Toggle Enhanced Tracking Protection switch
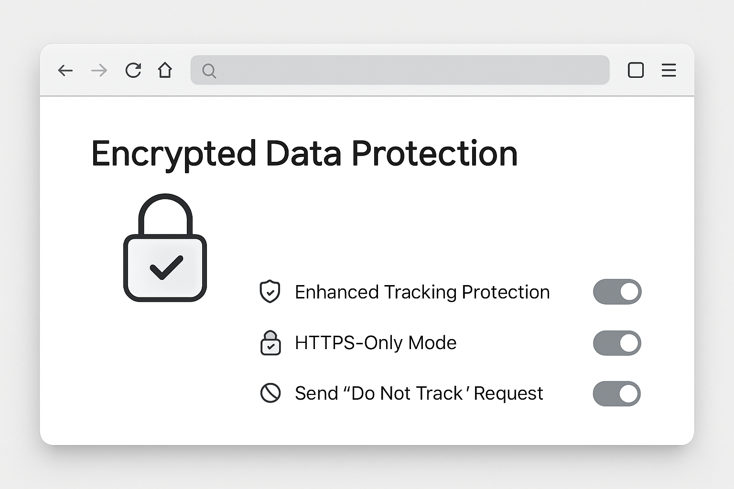 click(617, 292)
